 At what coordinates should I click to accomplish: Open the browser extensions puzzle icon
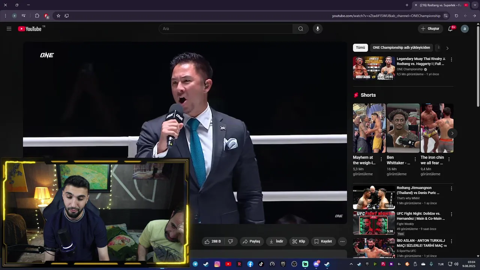(x=37, y=16)
